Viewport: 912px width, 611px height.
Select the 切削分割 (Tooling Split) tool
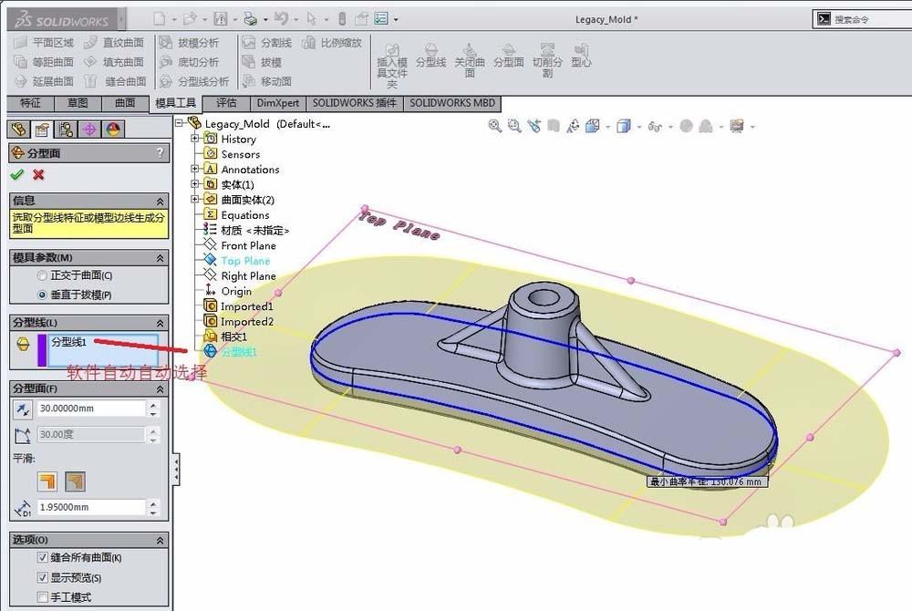tap(546, 55)
